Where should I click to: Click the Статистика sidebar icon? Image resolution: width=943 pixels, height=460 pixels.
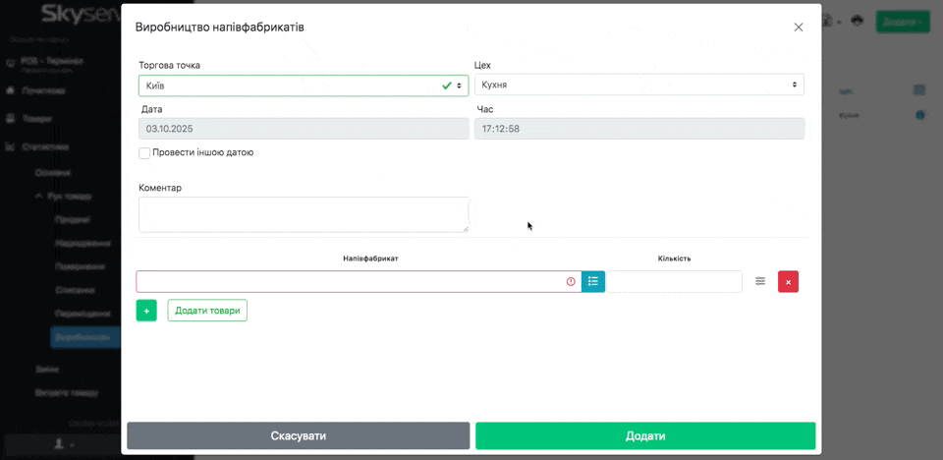(12, 147)
